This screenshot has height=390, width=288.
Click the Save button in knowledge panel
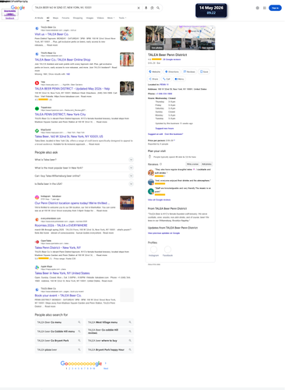click(204, 72)
